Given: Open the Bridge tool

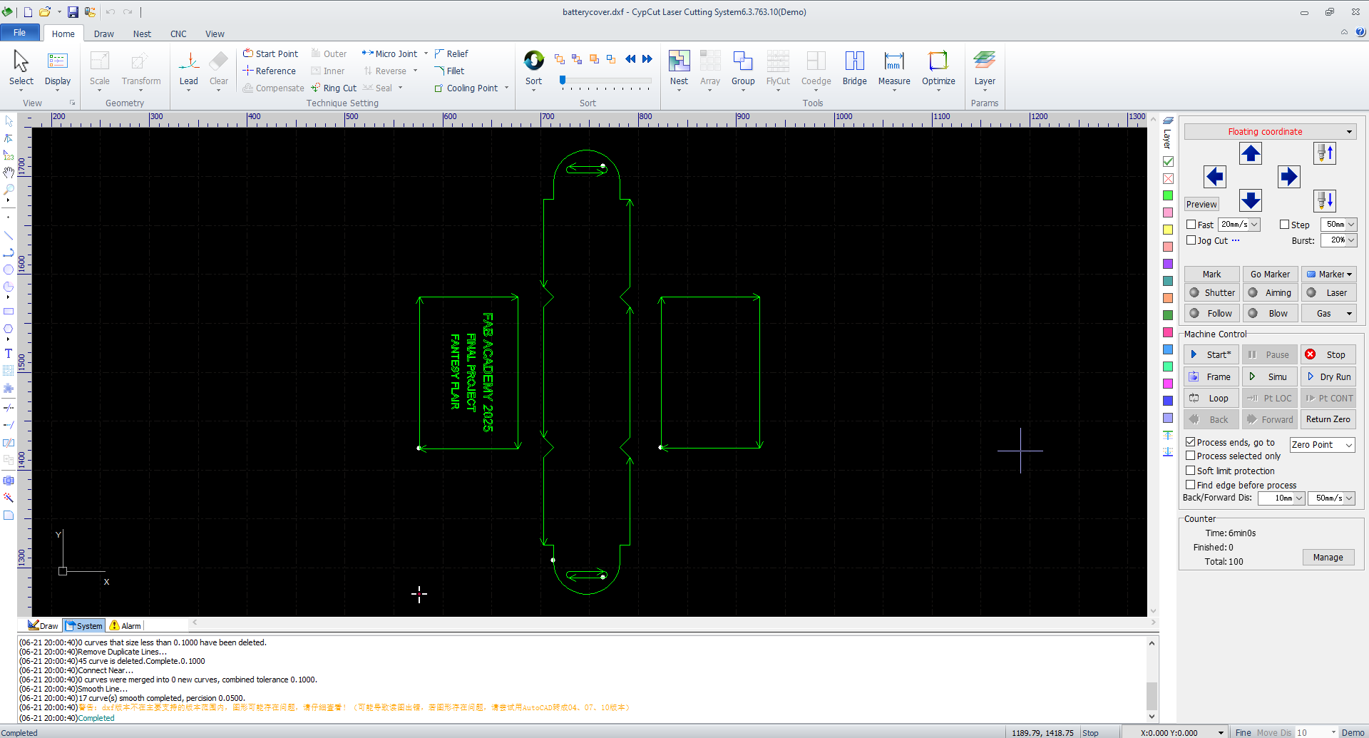Looking at the screenshot, I should 854,68.
